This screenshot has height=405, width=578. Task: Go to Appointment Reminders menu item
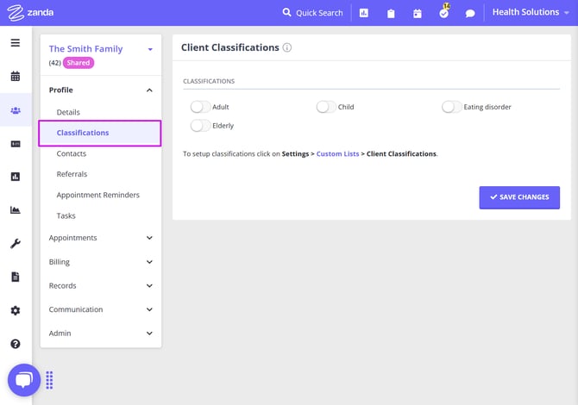coord(97,195)
